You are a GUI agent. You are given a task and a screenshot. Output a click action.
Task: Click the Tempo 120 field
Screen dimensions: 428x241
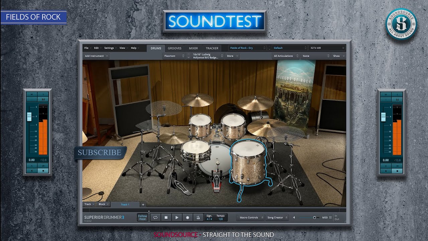220,218
